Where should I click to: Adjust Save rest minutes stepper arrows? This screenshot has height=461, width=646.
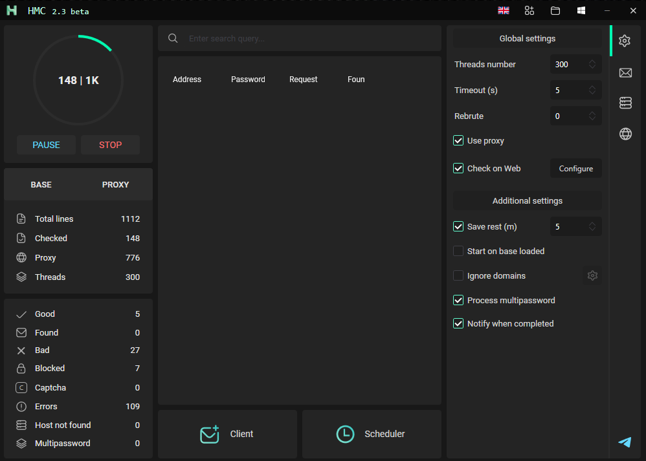(x=592, y=226)
